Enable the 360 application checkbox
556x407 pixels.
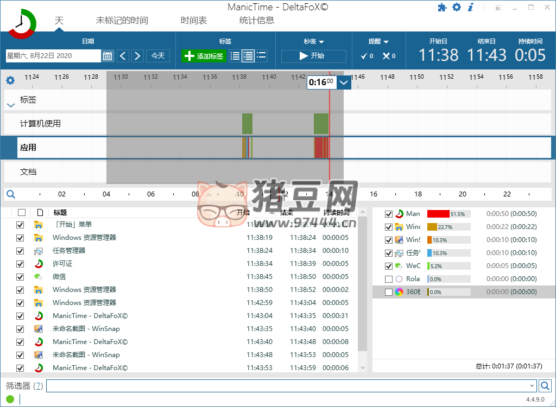click(389, 292)
